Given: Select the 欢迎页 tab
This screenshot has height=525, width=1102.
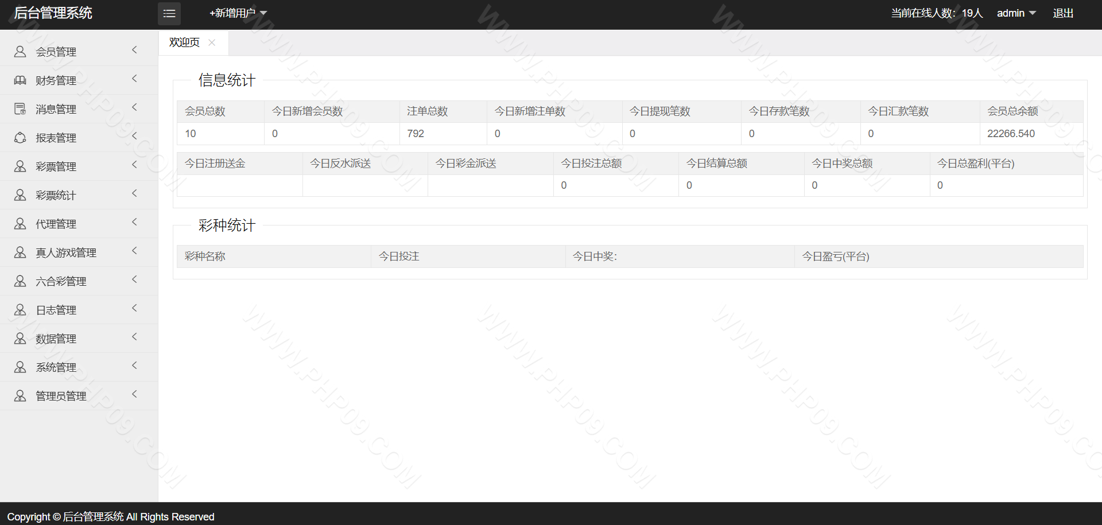Looking at the screenshot, I should pyautogui.click(x=184, y=42).
